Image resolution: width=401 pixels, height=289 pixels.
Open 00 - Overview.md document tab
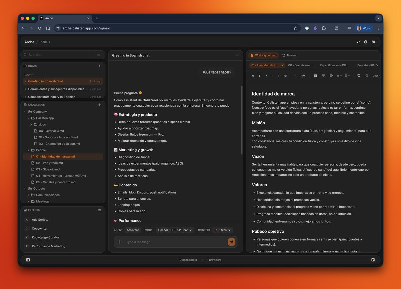coord(300,65)
